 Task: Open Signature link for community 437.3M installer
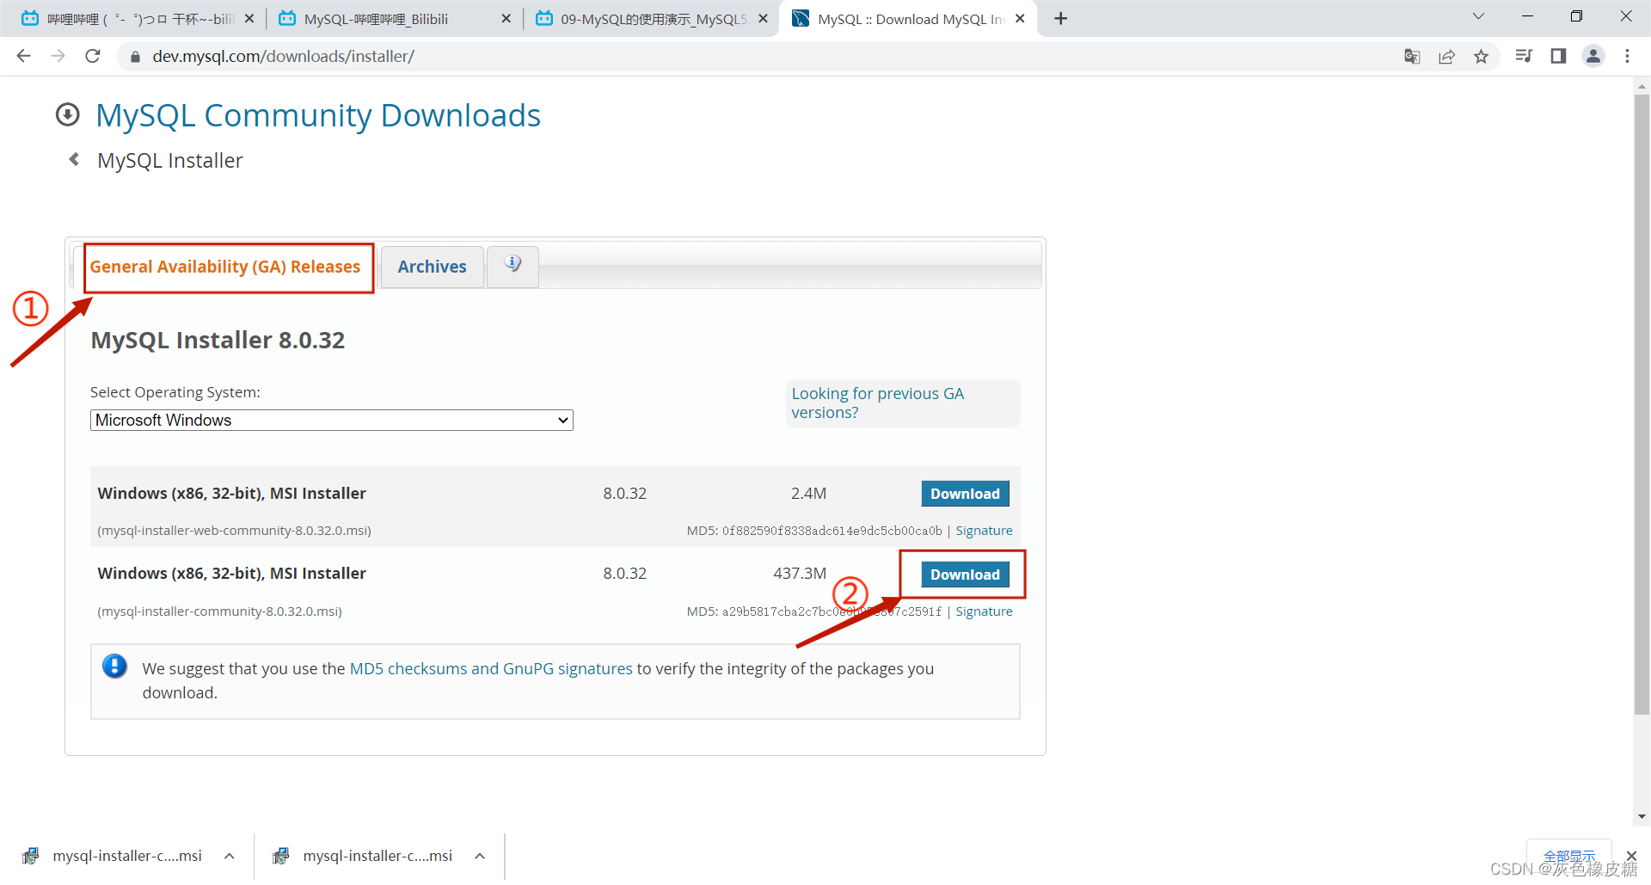point(984,612)
